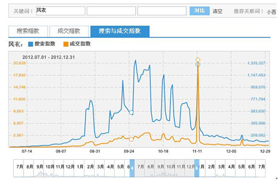Click the left range slider handle arrow
Viewport: 278px width, 182px height.
click(132, 168)
